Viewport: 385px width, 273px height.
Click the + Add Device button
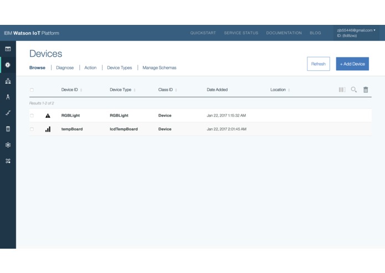(x=352, y=64)
